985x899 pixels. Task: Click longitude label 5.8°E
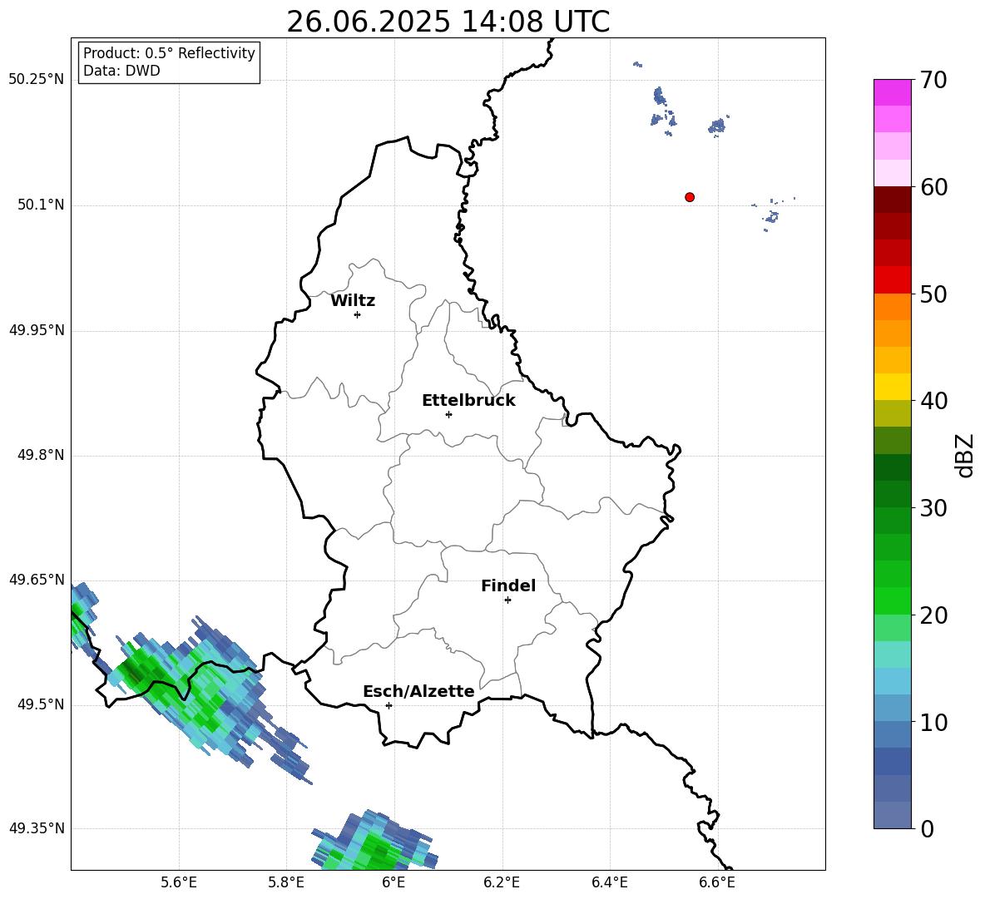tap(286, 883)
